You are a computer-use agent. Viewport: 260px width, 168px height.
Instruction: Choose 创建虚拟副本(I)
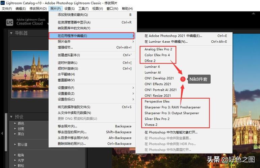pyautogui.click(x=92, y=55)
